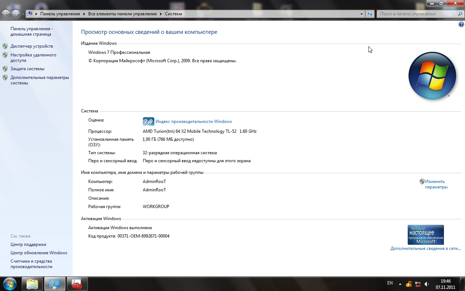The image size is (465, 291).
Task: Click the Control Panel taskbar button
Action: tap(55, 284)
